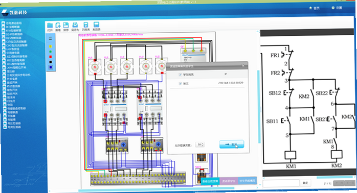The height and width of the screenshot is (193, 357).
Task: Click the 发送 send button in dialog
Action: (x=232, y=144)
